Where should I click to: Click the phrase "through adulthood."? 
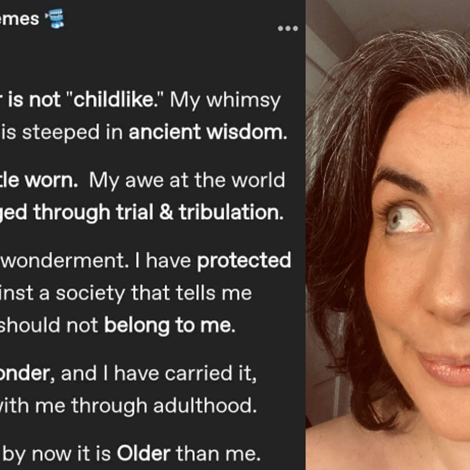coord(164,406)
